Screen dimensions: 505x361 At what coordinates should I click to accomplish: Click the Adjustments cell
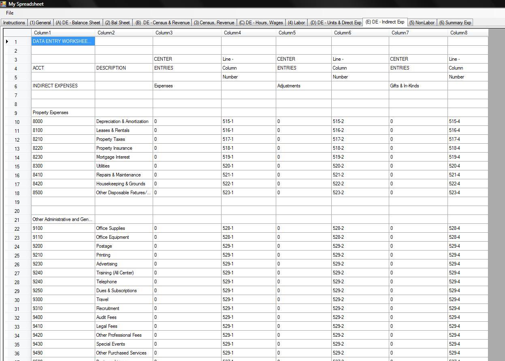coord(304,86)
